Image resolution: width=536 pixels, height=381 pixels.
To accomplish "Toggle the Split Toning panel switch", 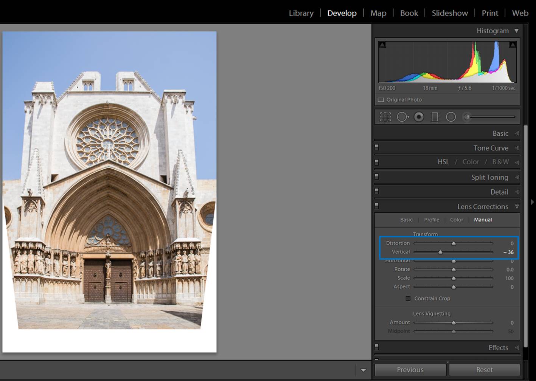I will pos(377,177).
